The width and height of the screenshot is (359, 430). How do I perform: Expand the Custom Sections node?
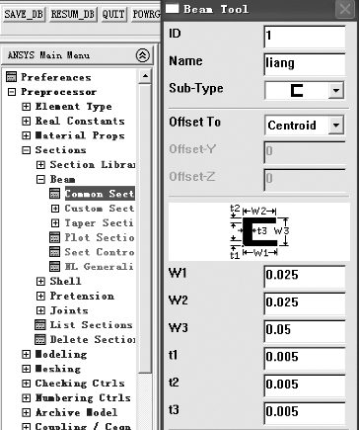[55, 209]
